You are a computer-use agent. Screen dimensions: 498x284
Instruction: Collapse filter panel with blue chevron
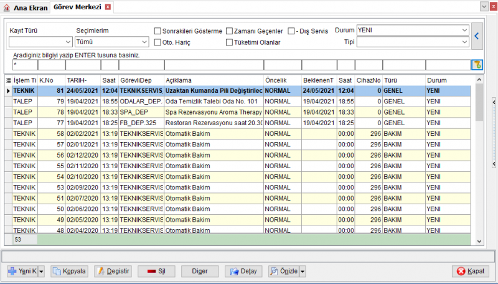[x=477, y=36]
